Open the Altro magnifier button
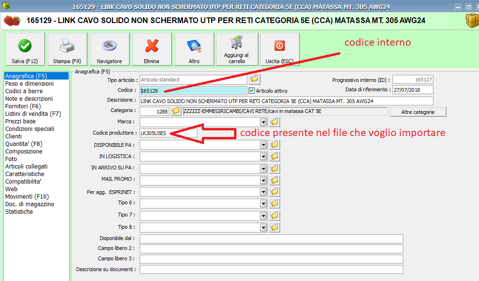The width and height of the screenshot is (479, 281). pos(194,49)
